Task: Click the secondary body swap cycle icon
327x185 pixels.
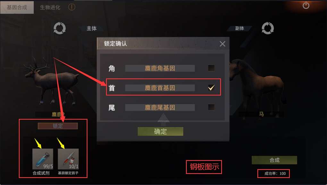Action: pos(268,28)
